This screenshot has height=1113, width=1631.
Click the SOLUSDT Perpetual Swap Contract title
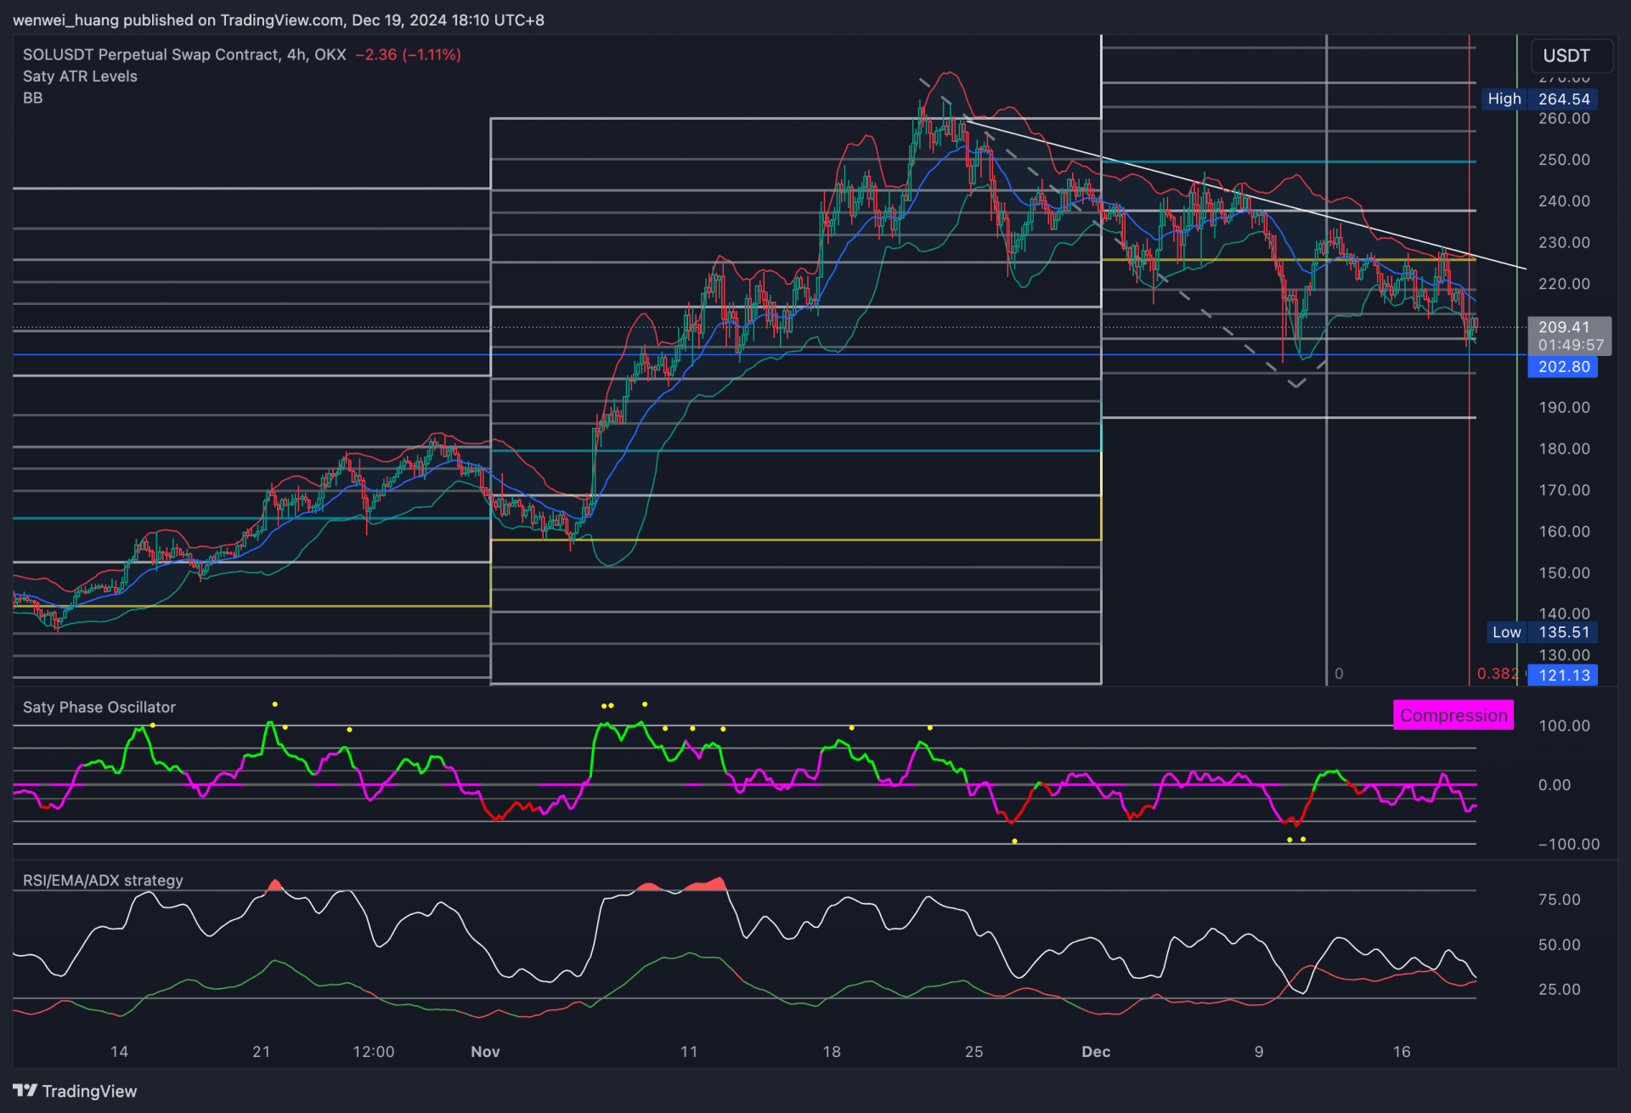point(184,54)
